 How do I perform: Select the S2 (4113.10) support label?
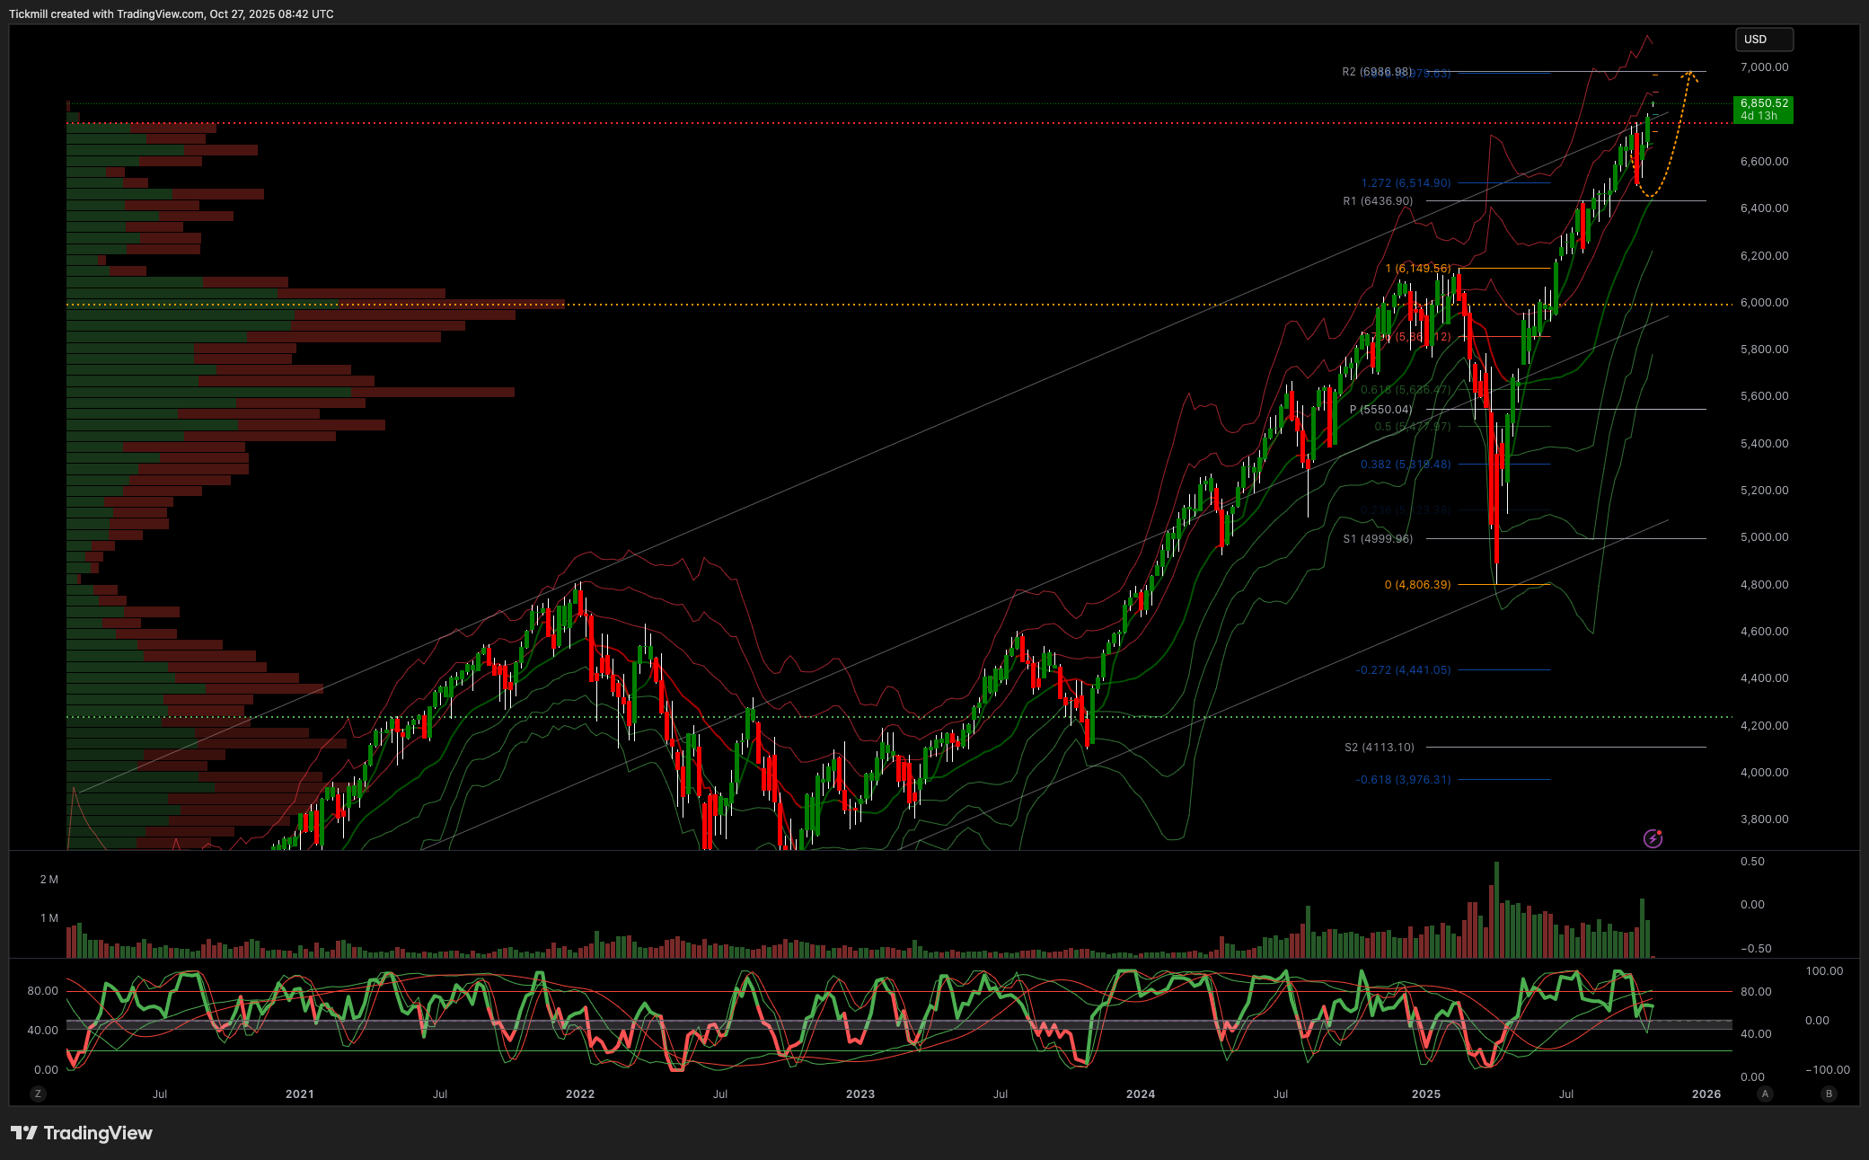(x=1379, y=748)
